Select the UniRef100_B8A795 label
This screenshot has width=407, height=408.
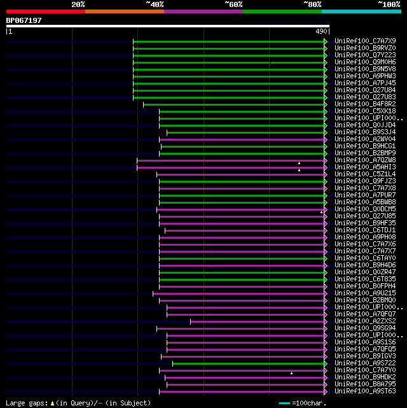click(365, 384)
